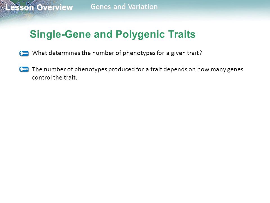Click the word 'Traits' in the green heading
270x203 pixels.
(x=182, y=34)
